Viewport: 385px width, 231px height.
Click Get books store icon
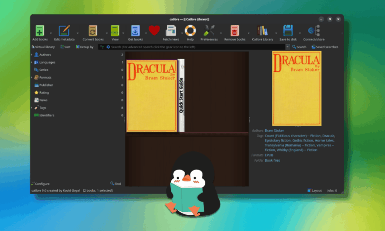[x=135, y=31]
